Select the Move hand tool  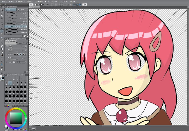[2, 13]
